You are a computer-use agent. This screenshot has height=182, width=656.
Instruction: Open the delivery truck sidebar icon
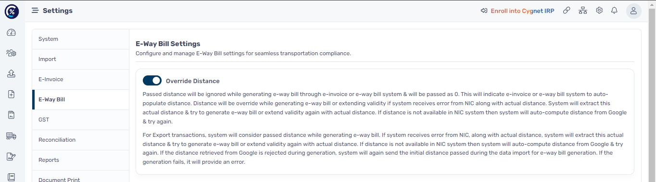(x=12, y=136)
